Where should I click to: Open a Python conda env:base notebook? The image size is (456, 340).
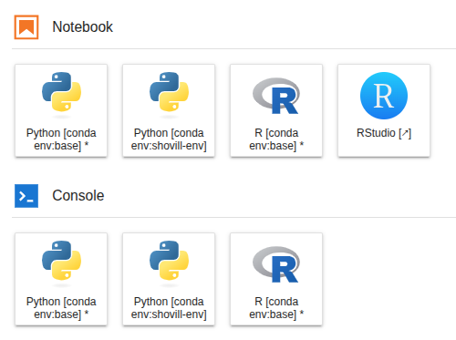[x=61, y=110]
